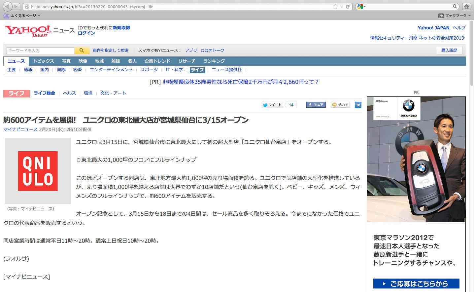The image size is (474, 292).
Task: Open the スポーツ category
Action: pyautogui.click(x=149, y=70)
